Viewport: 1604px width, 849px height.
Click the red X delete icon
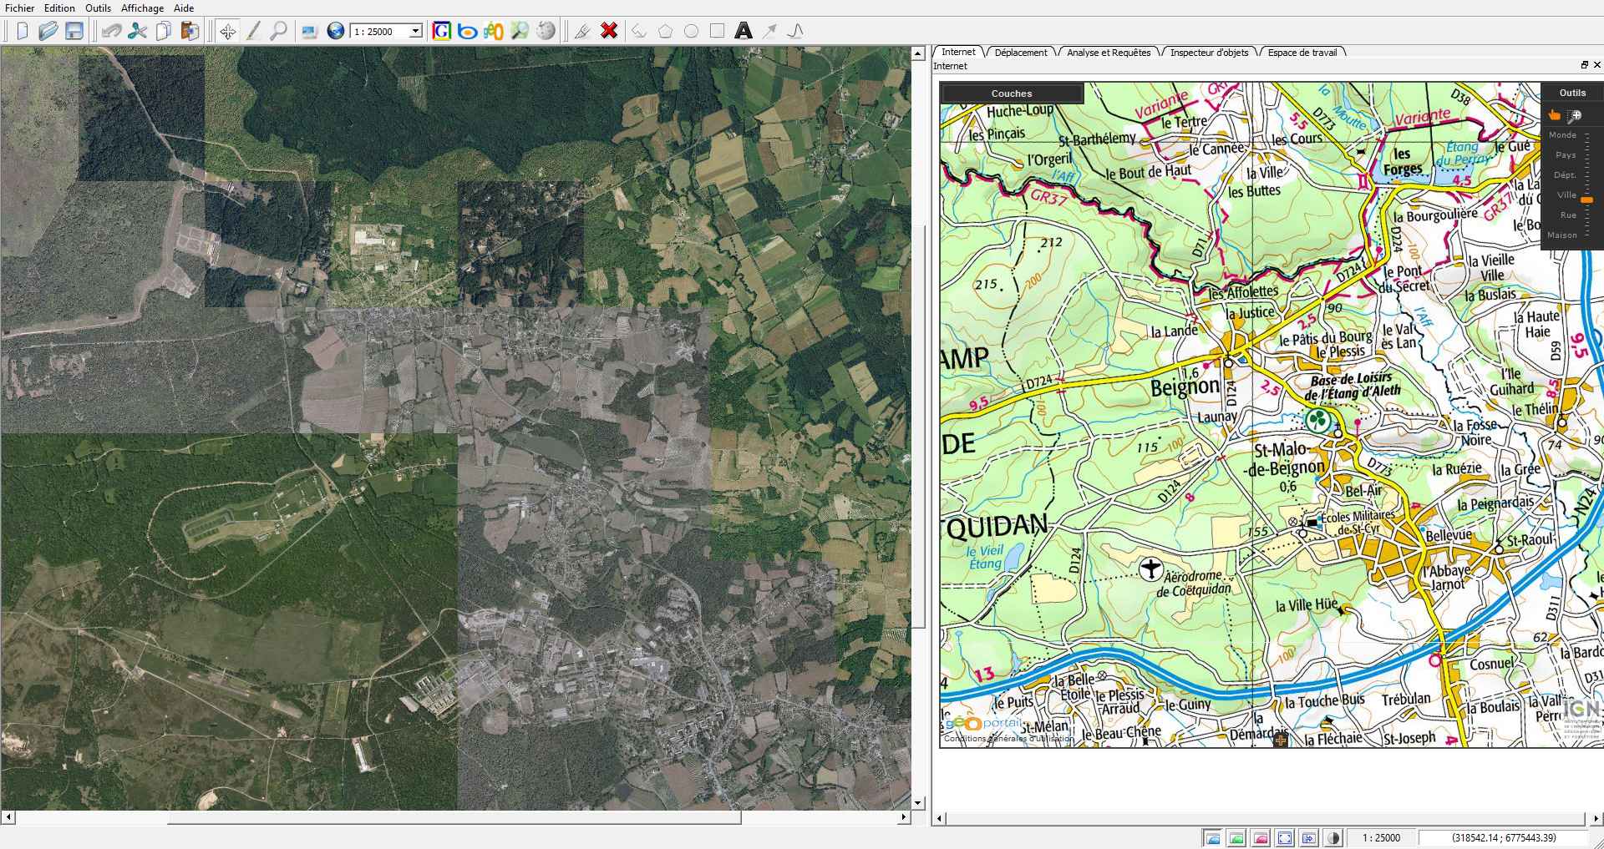[x=609, y=32]
